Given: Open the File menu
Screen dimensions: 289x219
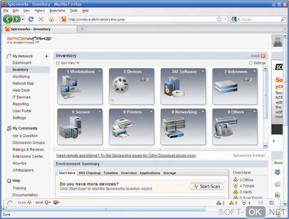Looking at the screenshot, I should [6, 10].
